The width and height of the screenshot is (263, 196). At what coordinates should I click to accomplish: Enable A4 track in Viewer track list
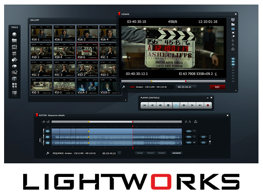233,70
